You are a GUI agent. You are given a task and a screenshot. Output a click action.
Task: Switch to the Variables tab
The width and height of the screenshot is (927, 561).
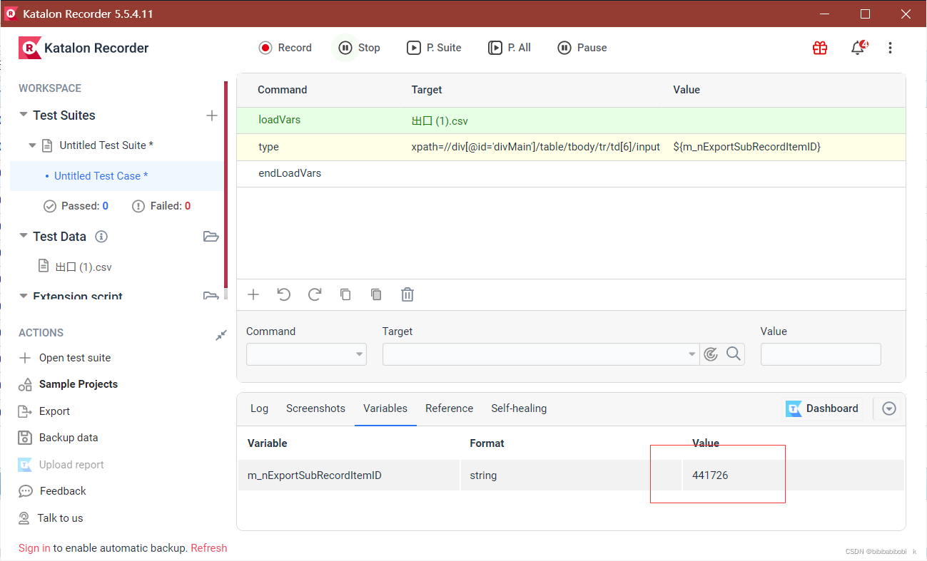click(385, 408)
